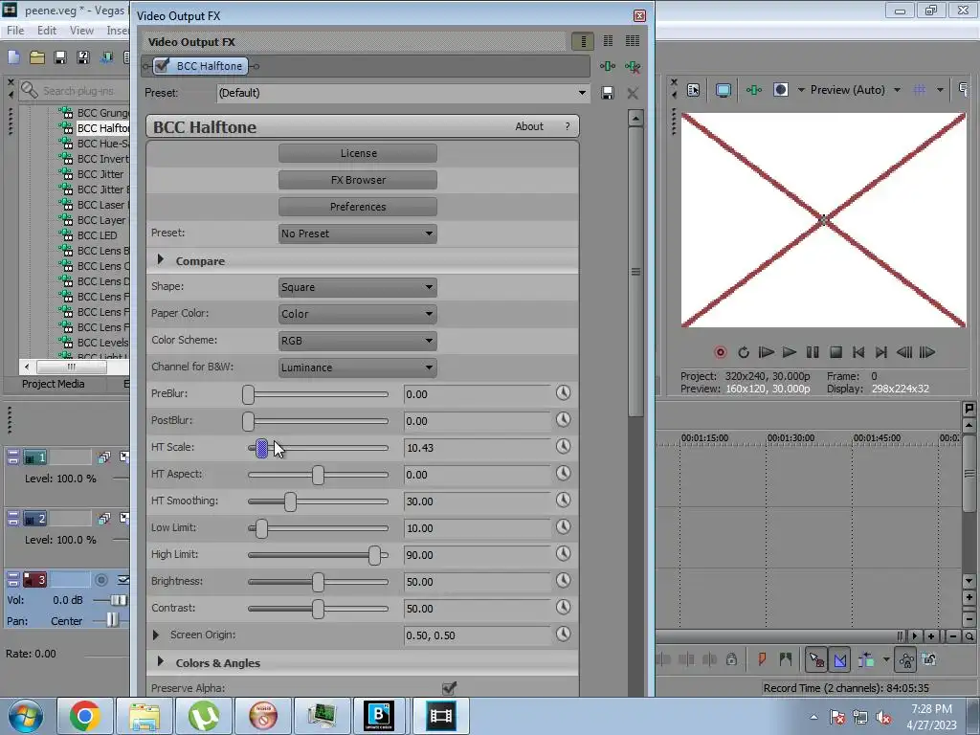
Task: Open Windows Start menu
Action: pyautogui.click(x=26, y=716)
